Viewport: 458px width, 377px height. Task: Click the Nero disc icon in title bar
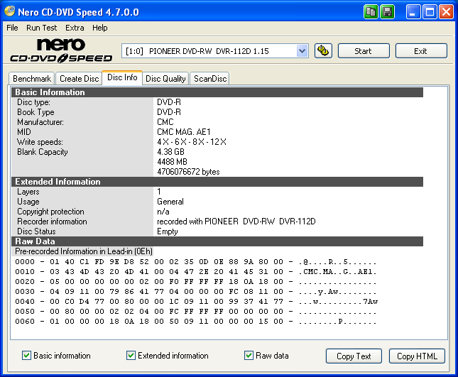[x=9, y=12]
